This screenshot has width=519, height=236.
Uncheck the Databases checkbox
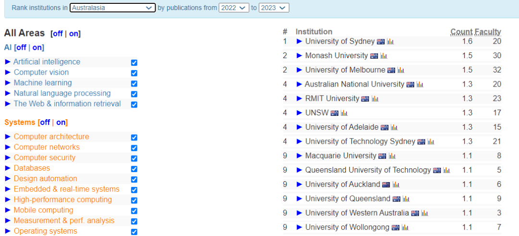pyautogui.click(x=134, y=169)
